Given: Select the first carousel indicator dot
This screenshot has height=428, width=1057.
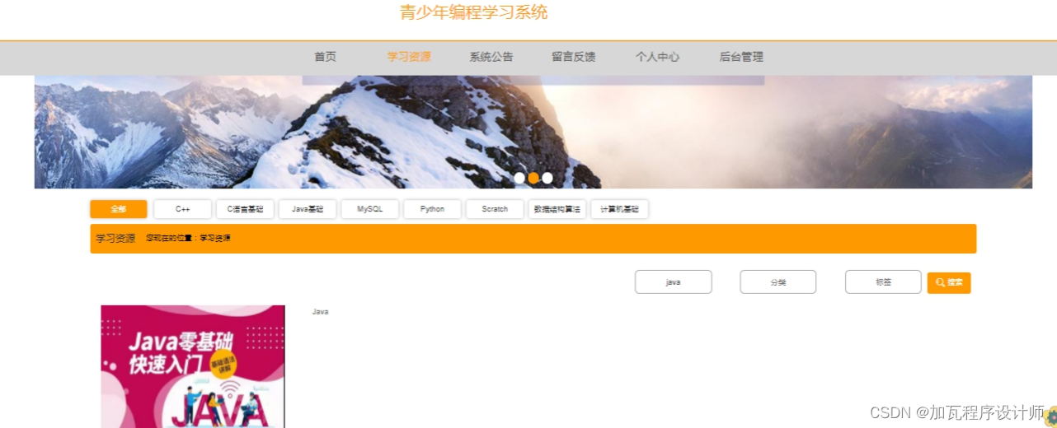Looking at the screenshot, I should tap(519, 178).
